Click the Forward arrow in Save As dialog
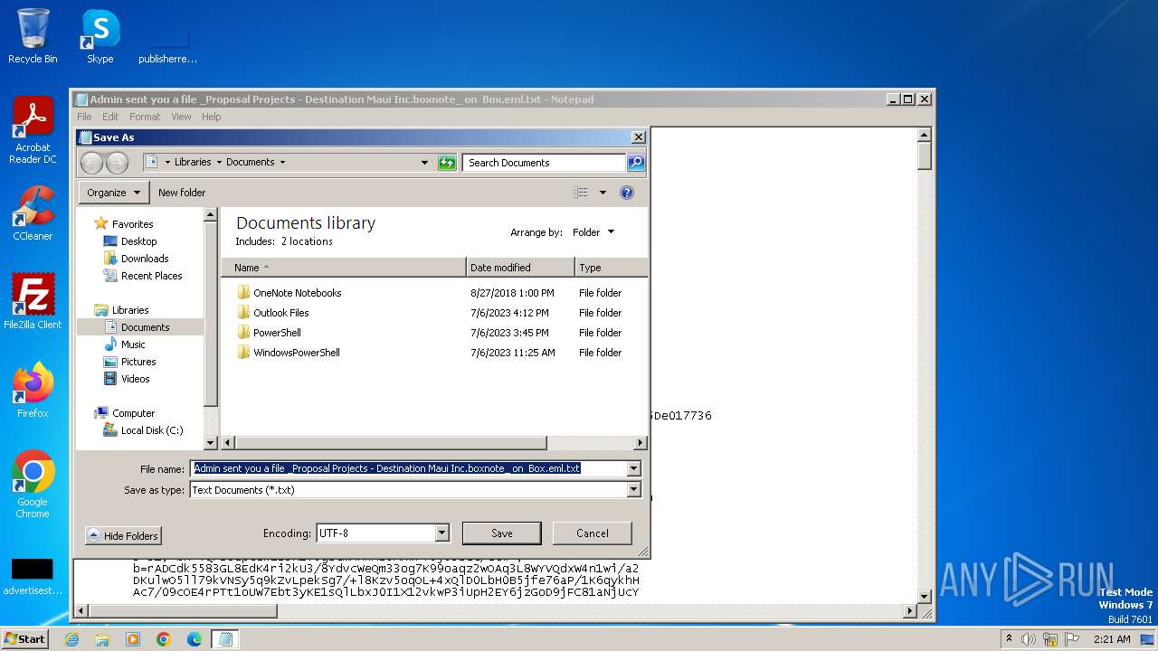1158x651 pixels. coord(117,163)
